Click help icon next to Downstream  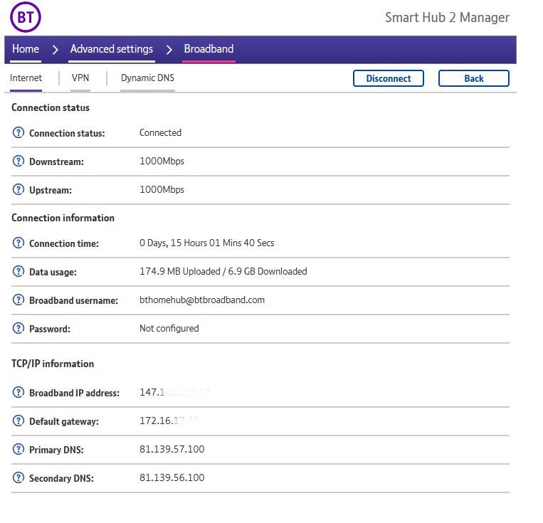tap(19, 162)
